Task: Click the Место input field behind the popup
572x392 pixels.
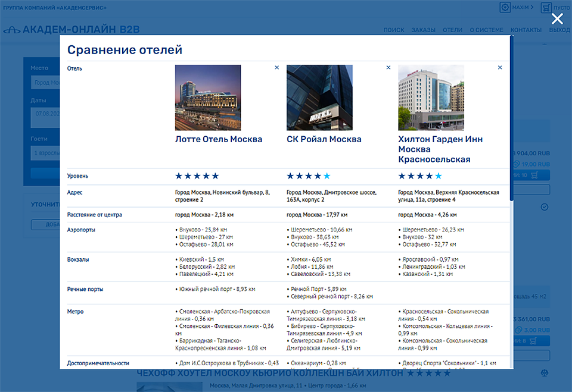Action: (x=45, y=83)
